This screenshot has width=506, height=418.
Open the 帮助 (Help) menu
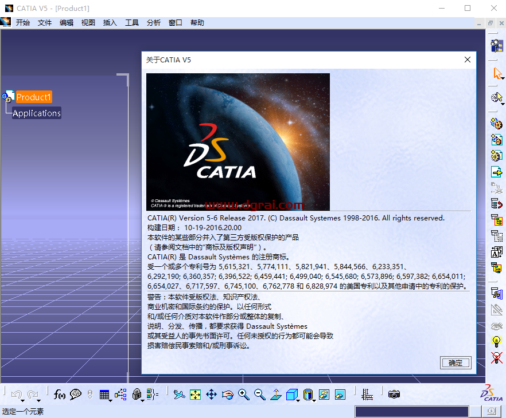coord(197,22)
